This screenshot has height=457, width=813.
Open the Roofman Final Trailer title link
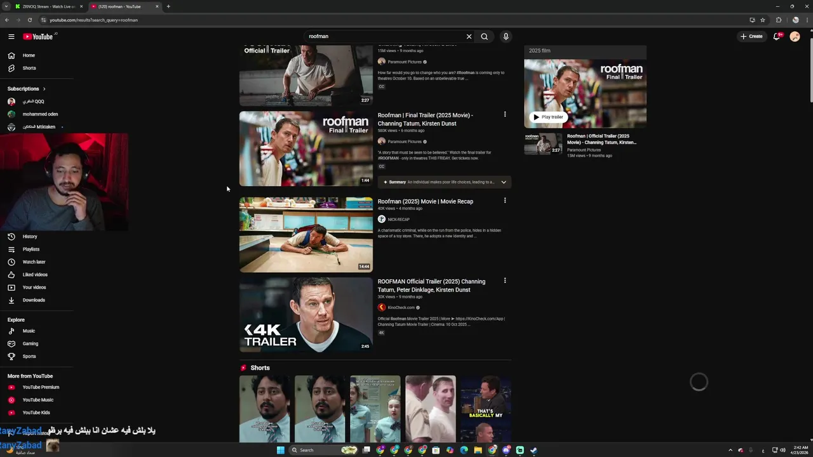pos(426,119)
